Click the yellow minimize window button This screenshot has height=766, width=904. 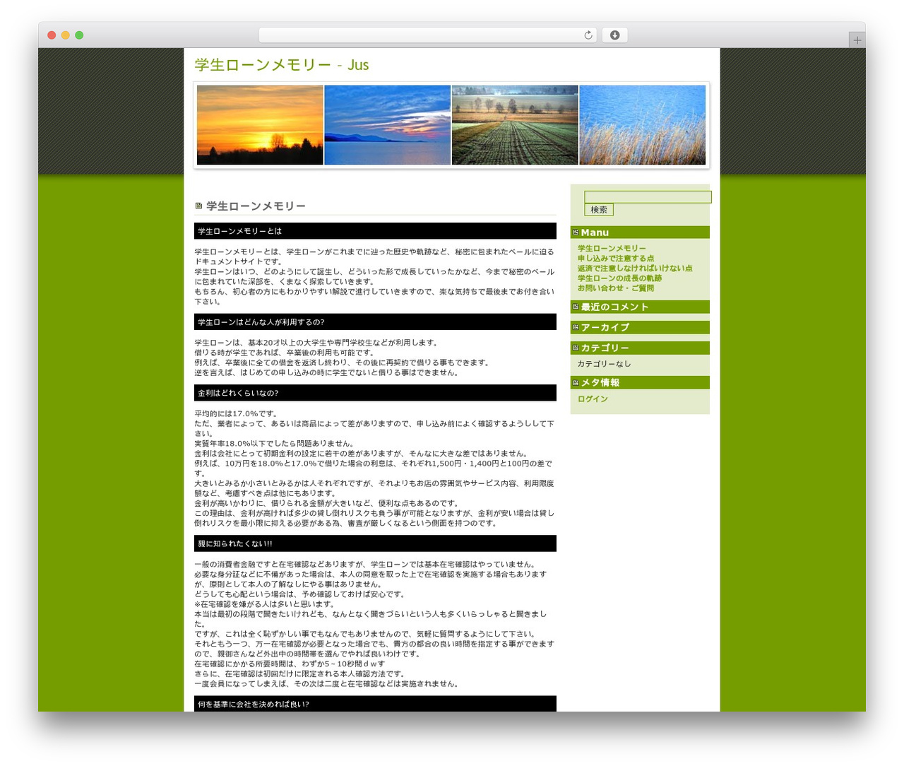coord(65,35)
